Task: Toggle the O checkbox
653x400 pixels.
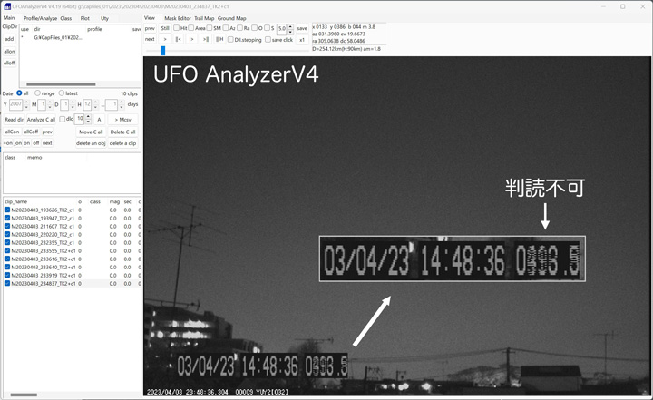Action: 254,28
